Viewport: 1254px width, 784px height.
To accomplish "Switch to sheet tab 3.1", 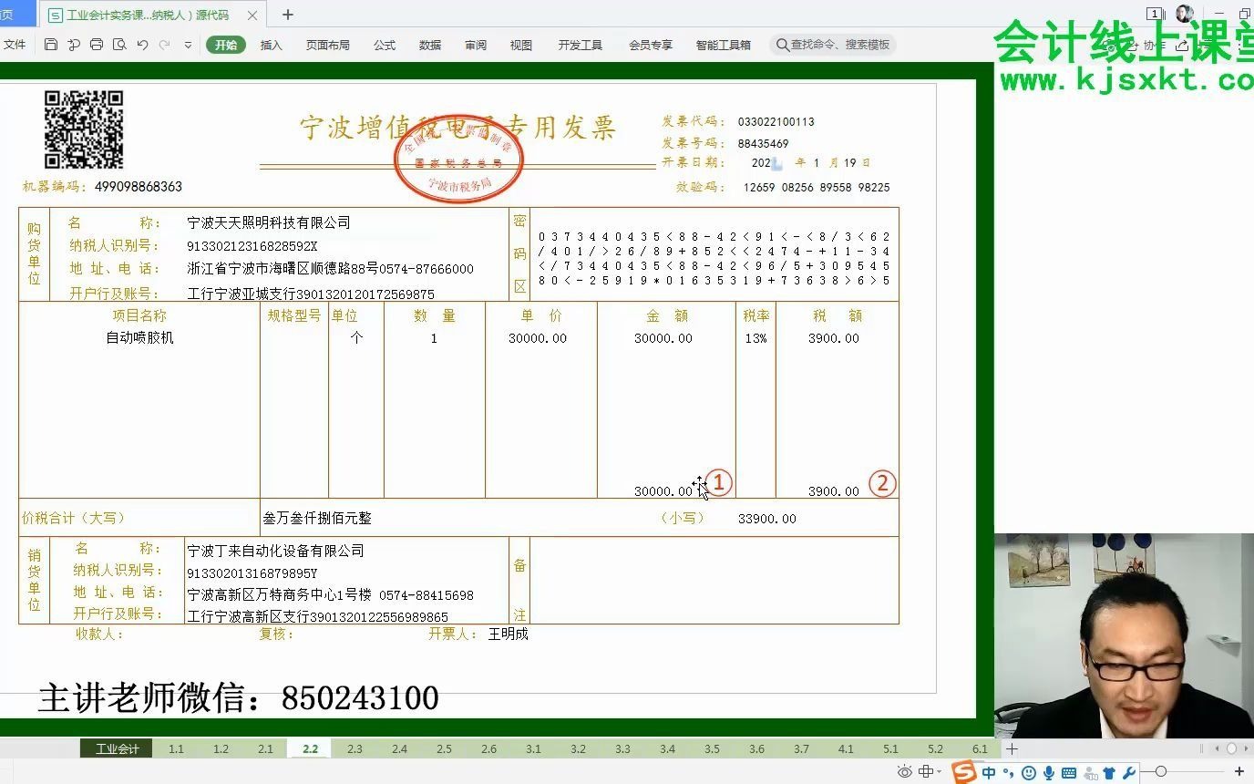I will pyautogui.click(x=533, y=748).
